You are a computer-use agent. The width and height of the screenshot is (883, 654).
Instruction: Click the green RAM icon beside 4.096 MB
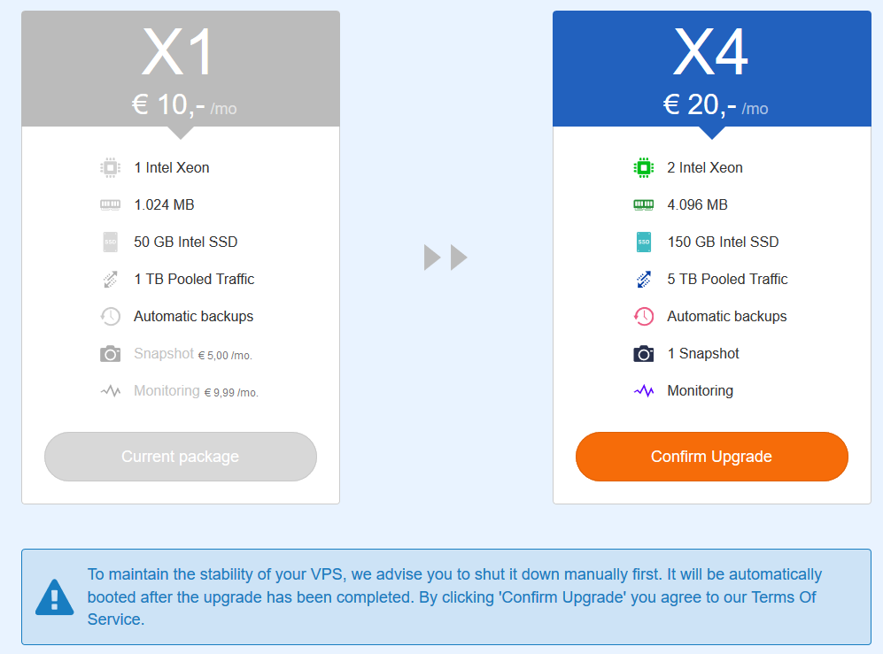point(644,204)
